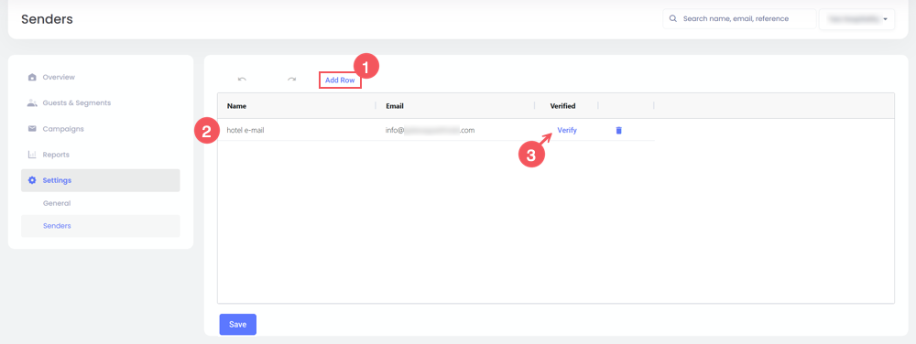Click the Guests & Segments people icon

click(x=32, y=102)
